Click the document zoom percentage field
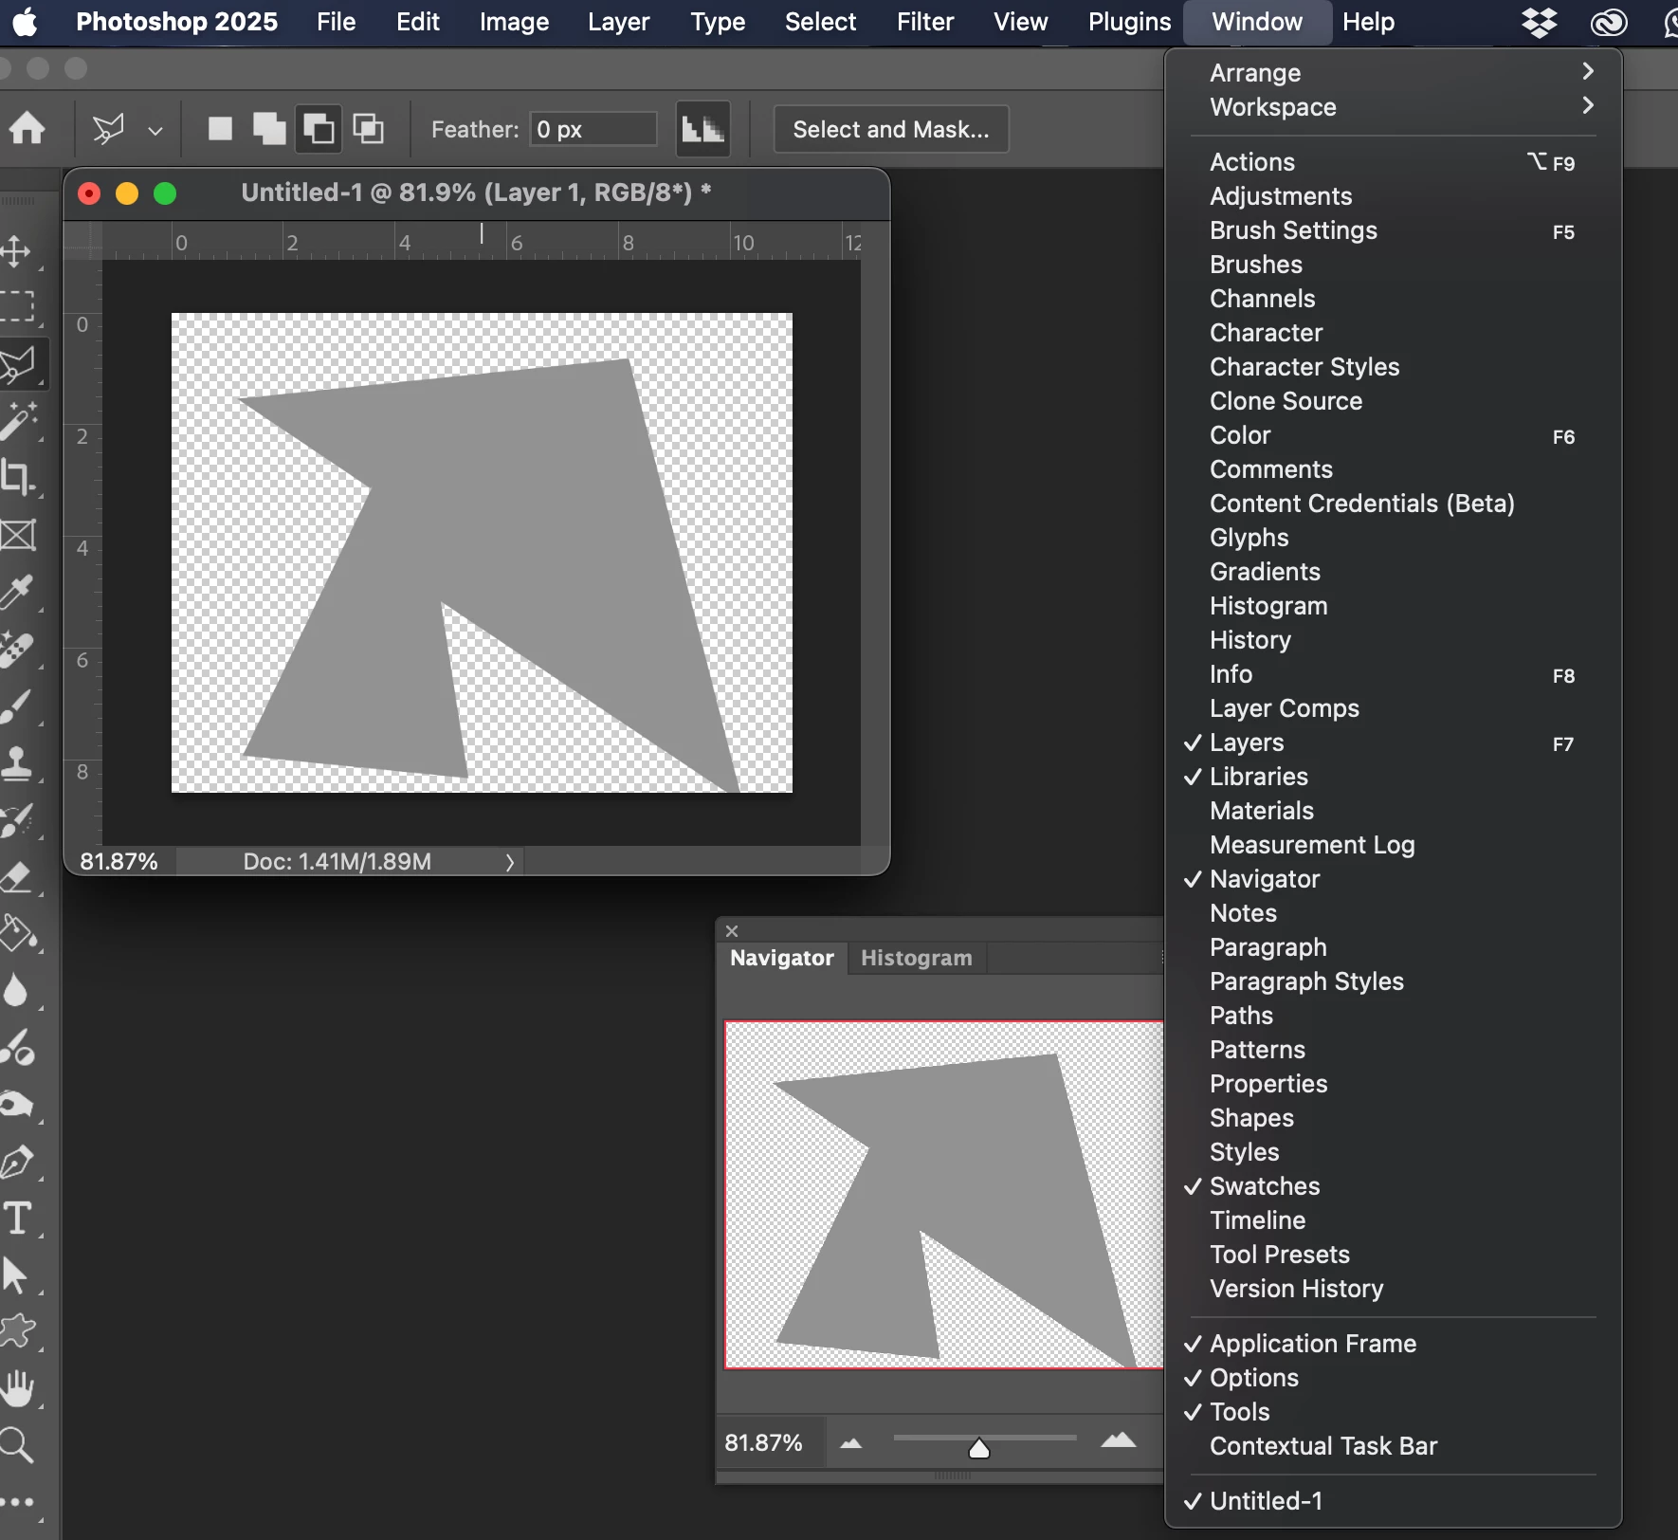The height and width of the screenshot is (1540, 1678). coord(119,861)
